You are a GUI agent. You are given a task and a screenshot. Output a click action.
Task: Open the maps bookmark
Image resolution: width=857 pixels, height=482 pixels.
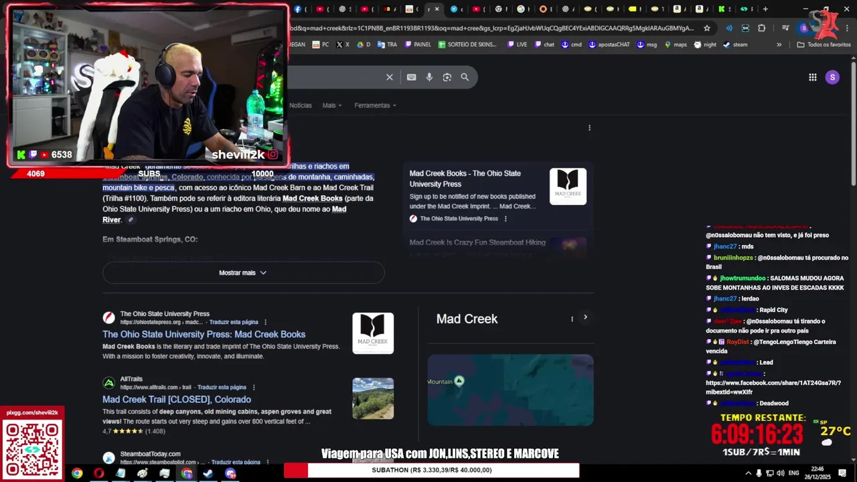[x=675, y=44]
